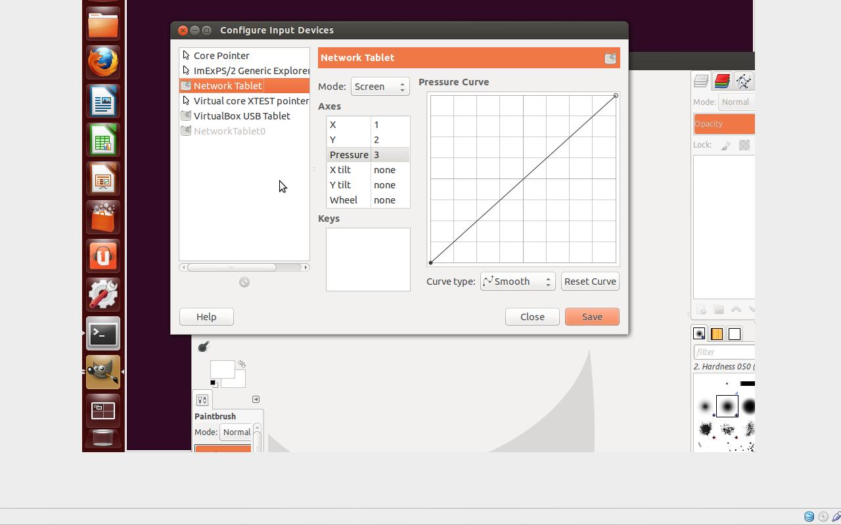Click the Reset Curve button

point(590,282)
